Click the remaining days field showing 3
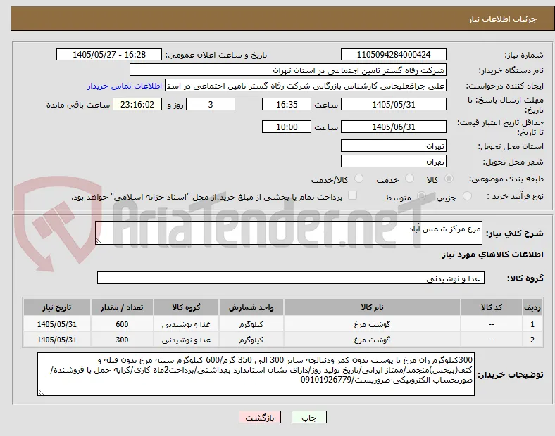The height and width of the screenshot is (436, 555). [x=211, y=105]
